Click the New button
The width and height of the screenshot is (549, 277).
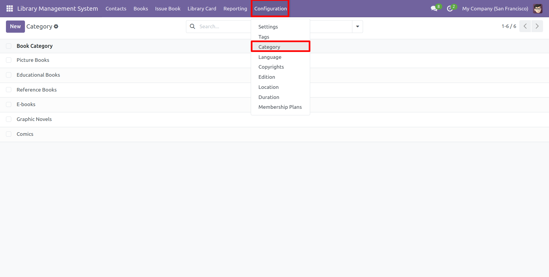[15, 26]
